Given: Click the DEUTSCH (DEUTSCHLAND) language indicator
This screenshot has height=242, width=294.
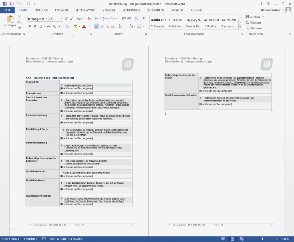Looking at the screenshot, I should coord(66,239).
